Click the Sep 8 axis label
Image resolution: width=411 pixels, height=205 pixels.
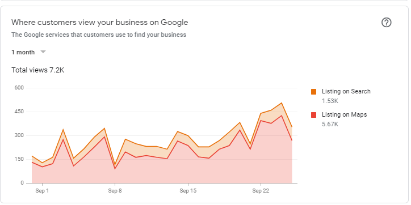point(115,191)
